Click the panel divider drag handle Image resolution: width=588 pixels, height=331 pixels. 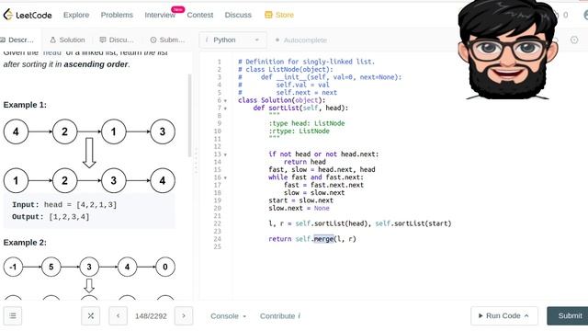196,162
